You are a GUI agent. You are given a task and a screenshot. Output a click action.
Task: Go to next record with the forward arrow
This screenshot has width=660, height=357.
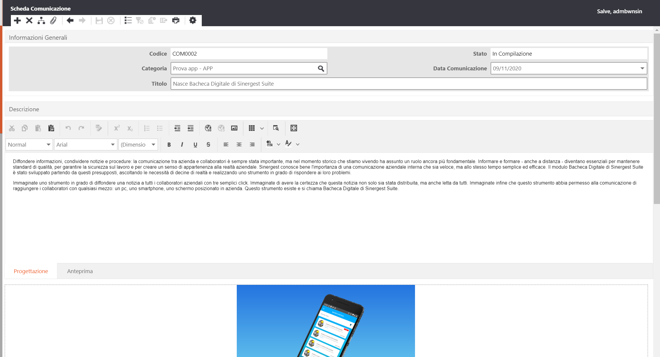coord(82,20)
